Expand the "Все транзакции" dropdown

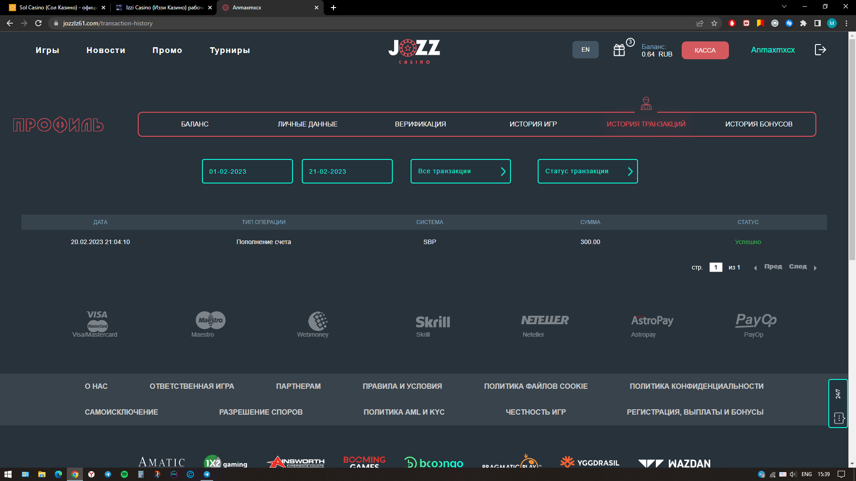[x=461, y=171]
